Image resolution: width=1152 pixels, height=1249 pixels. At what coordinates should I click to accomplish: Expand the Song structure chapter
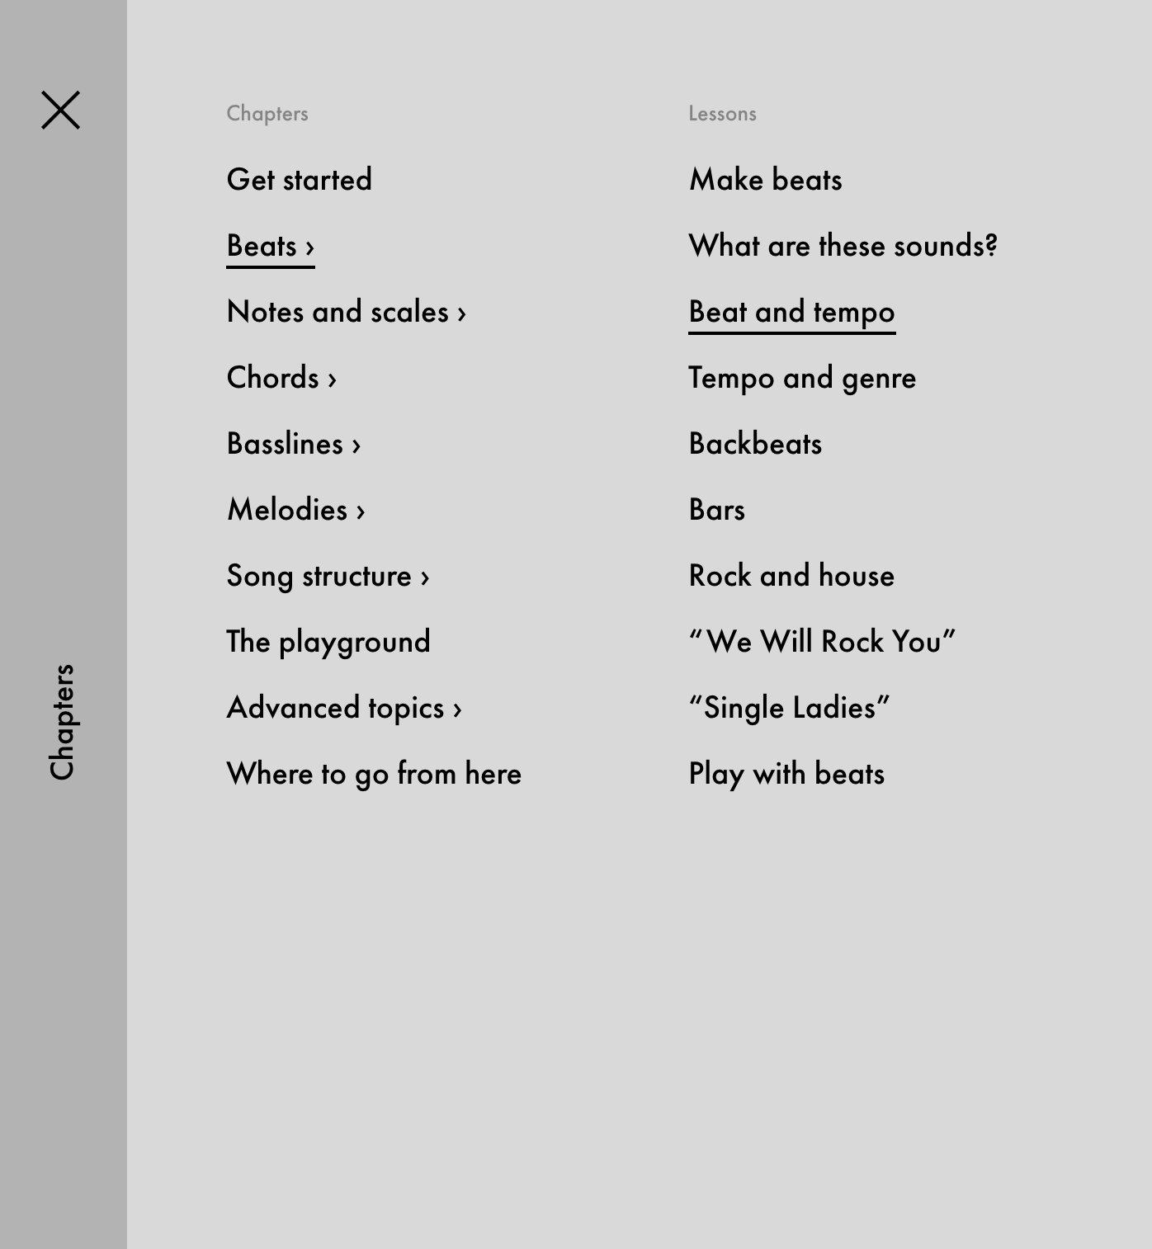click(328, 576)
